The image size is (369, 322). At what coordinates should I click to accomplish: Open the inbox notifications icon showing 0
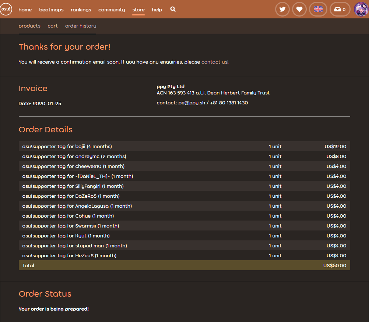click(x=340, y=9)
